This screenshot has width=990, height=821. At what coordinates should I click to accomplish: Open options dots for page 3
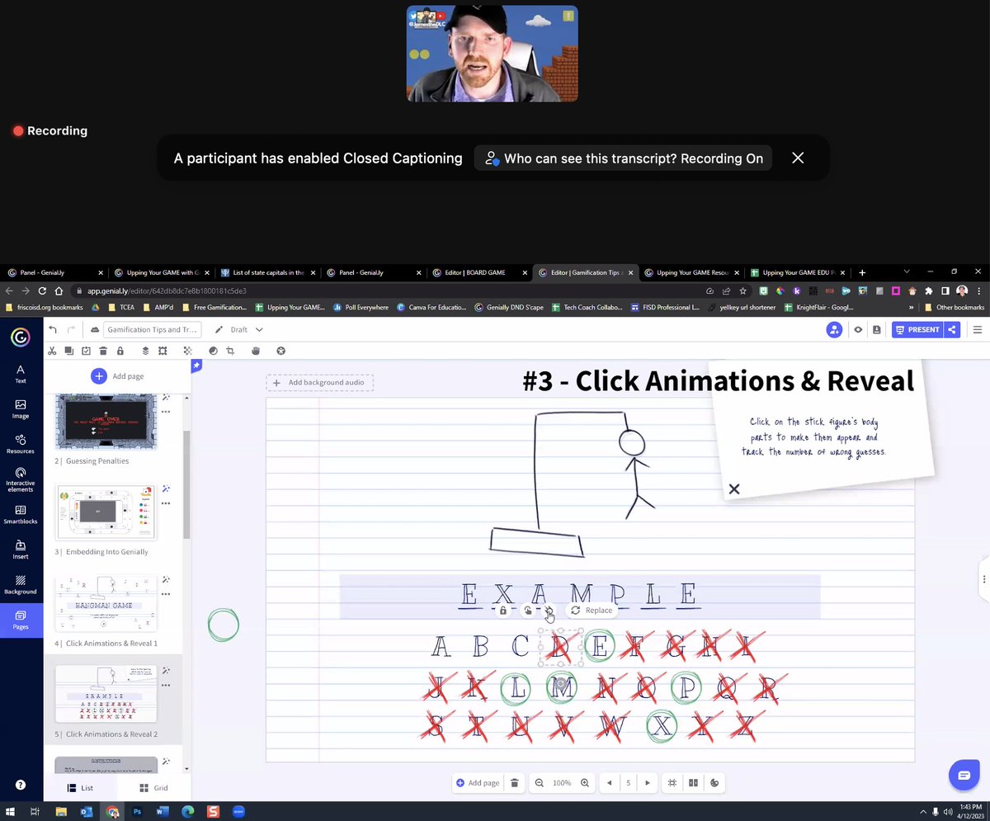tap(166, 503)
